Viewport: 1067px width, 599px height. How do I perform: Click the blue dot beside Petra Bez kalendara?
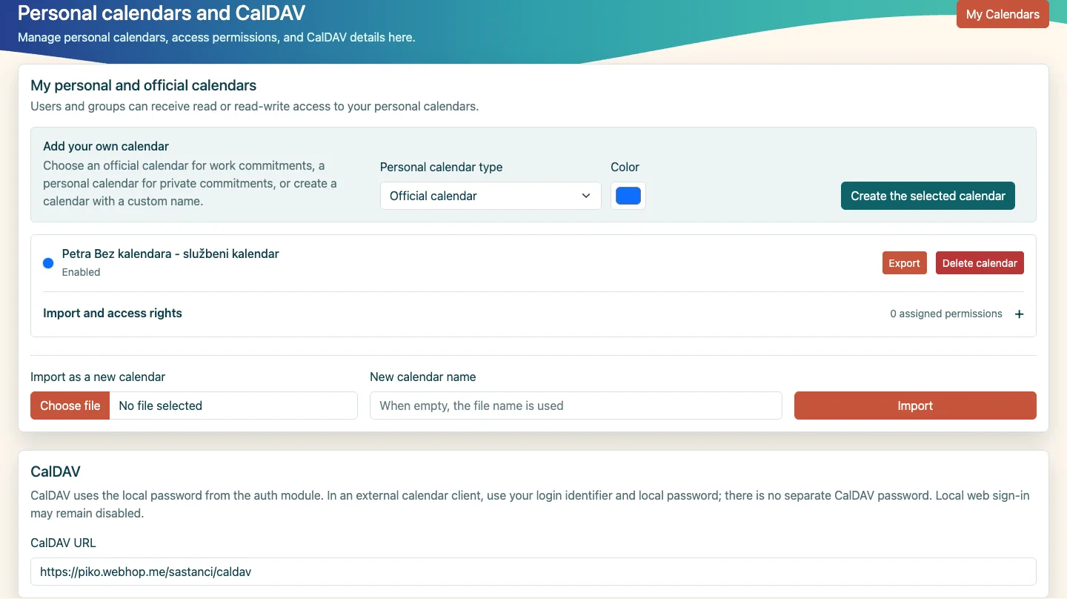(x=48, y=263)
